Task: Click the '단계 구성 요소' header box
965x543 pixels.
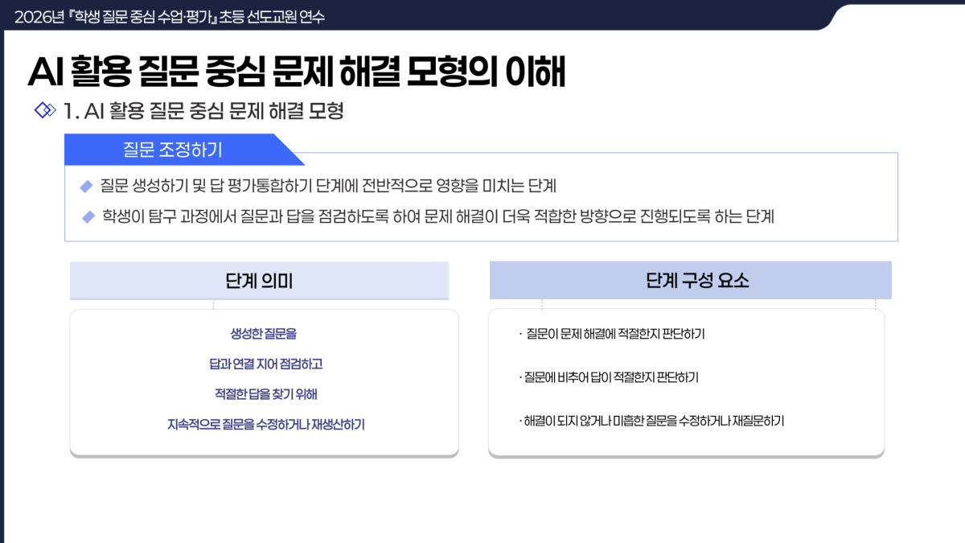Action: [x=691, y=280]
